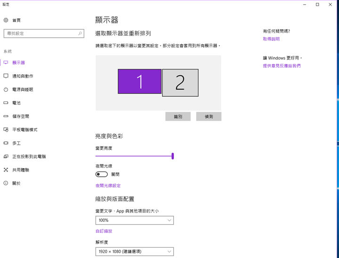
Task: Click the 顯示器 page heading
Action: click(x=107, y=20)
